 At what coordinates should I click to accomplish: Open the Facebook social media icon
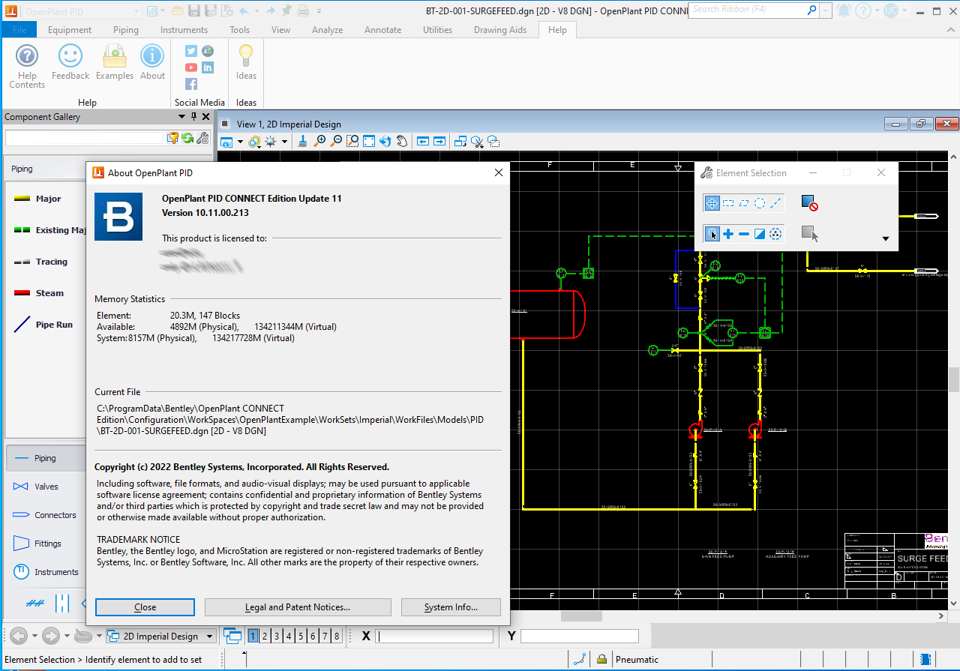click(x=191, y=84)
